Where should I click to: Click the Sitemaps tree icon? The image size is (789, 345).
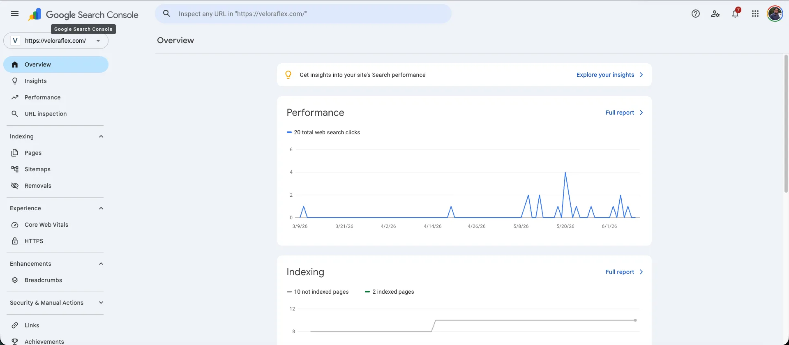point(15,169)
